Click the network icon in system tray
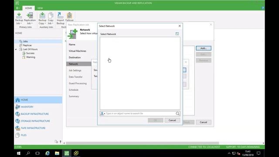279x157 pixels. (x=234, y=154)
